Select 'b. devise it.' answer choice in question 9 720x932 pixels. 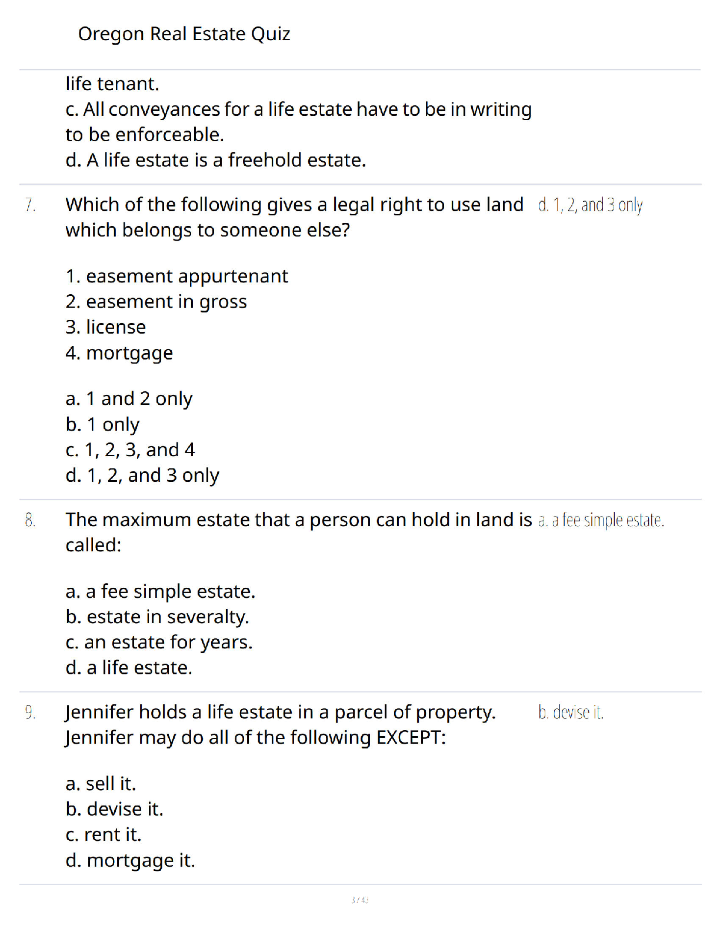(x=114, y=809)
